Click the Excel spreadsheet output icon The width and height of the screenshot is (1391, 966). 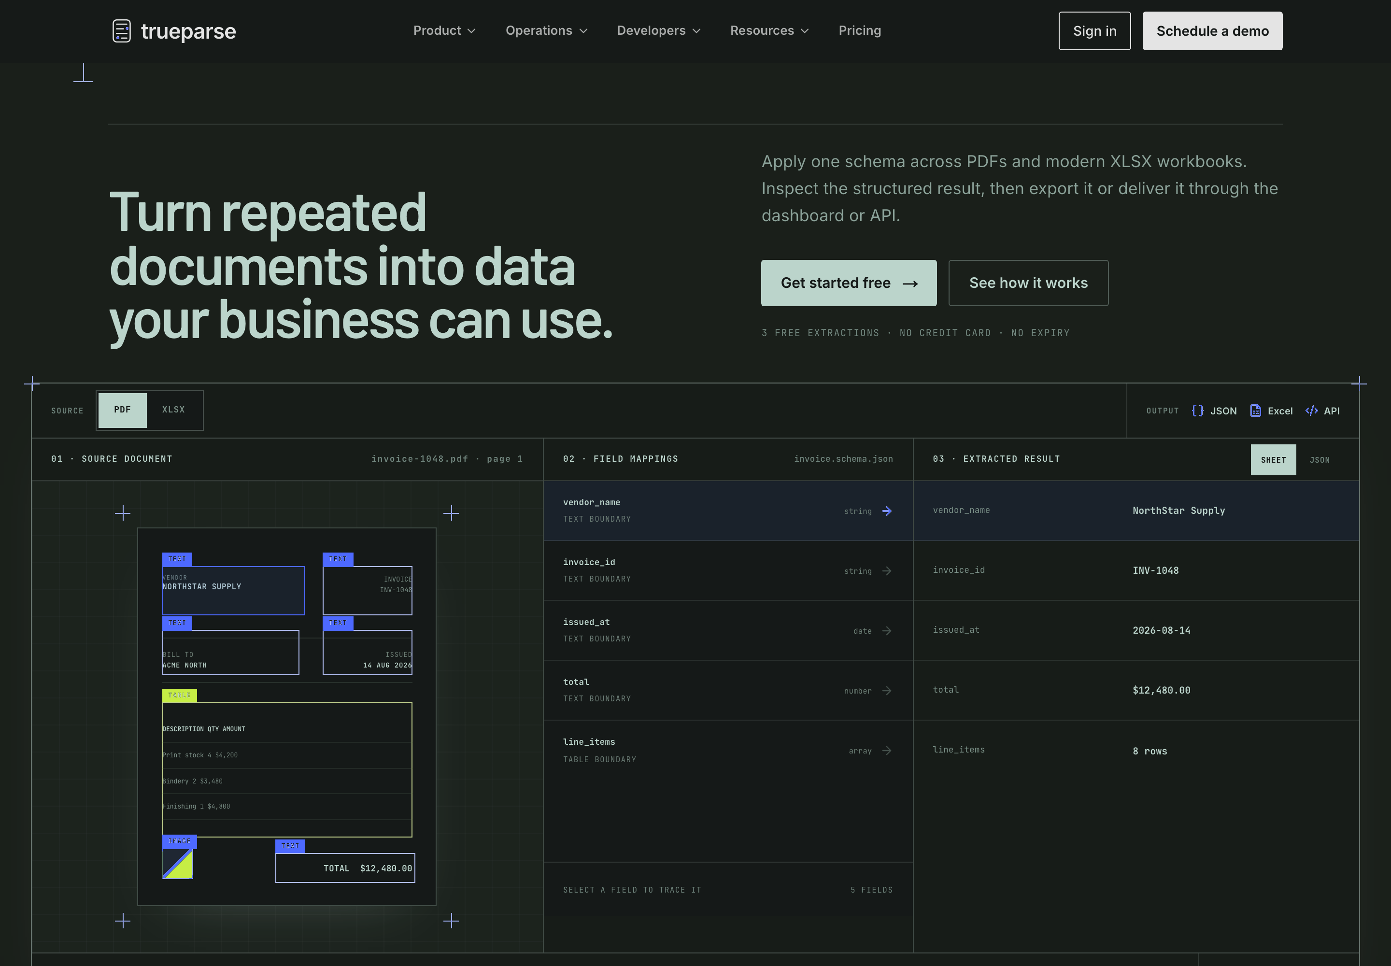tap(1255, 411)
